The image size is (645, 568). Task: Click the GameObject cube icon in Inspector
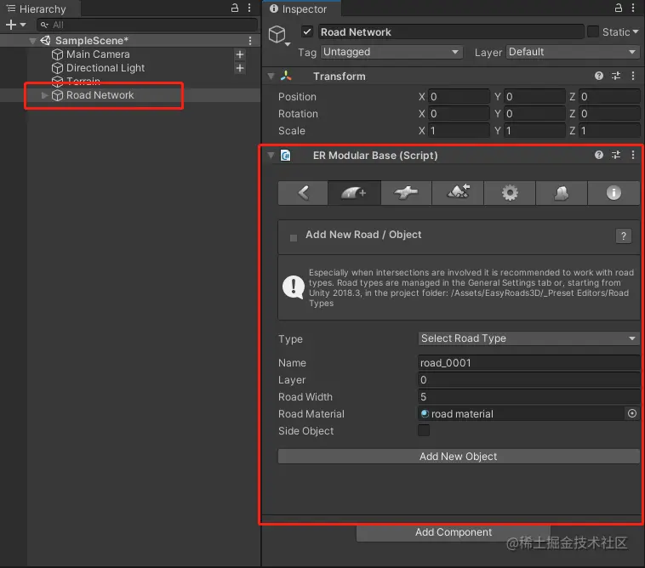coord(277,35)
